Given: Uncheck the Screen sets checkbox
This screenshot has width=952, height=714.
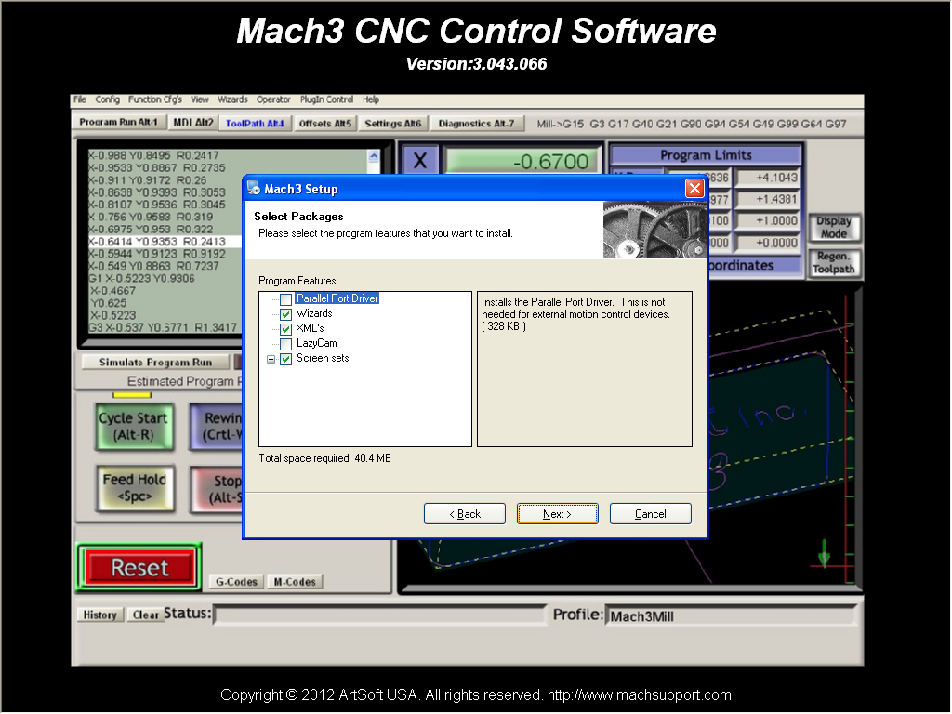Looking at the screenshot, I should [x=286, y=359].
